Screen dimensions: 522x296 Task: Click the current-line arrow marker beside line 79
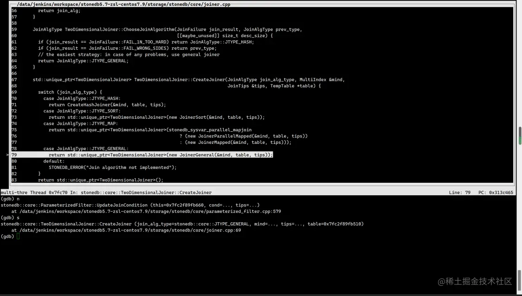coord(8,155)
